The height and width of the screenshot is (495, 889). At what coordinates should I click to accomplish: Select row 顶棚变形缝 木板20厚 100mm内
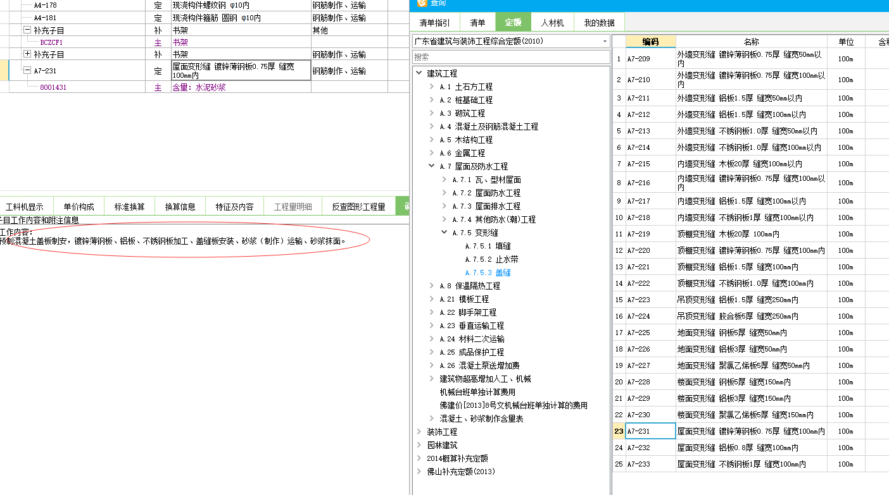[x=751, y=234]
